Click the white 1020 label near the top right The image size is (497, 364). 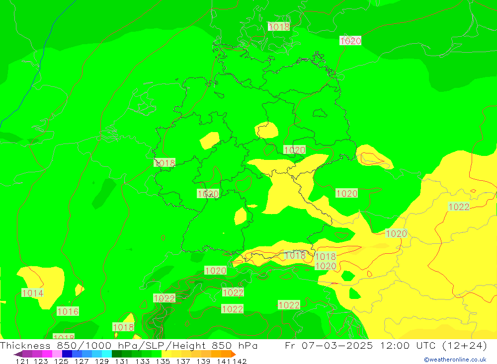[x=350, y=41]
